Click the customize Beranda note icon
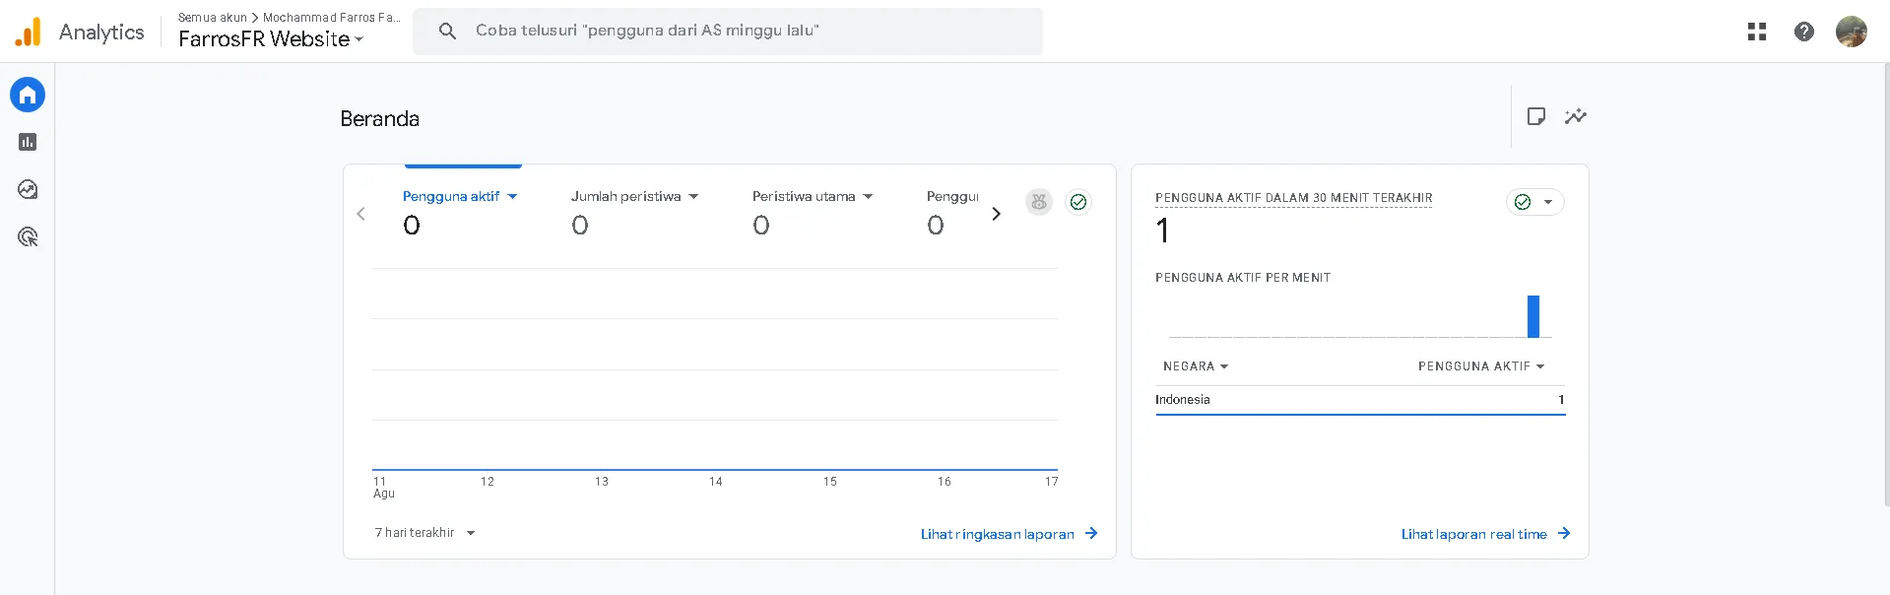The height and width of the screenshot is (595, 1890). 1535,116
